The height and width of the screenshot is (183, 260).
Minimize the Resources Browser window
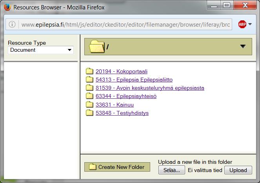point(214,5)
